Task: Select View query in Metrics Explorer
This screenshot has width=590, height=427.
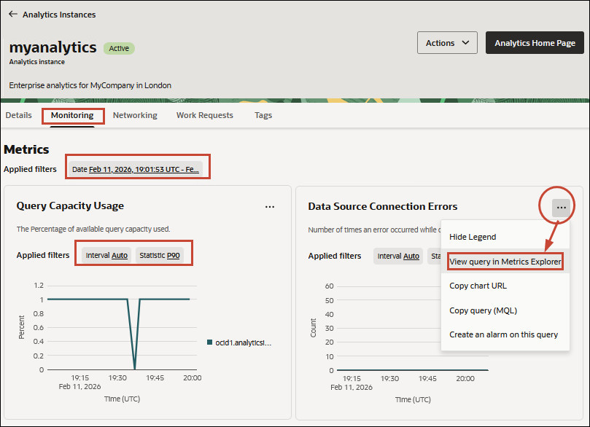Action: click(505, 261)
